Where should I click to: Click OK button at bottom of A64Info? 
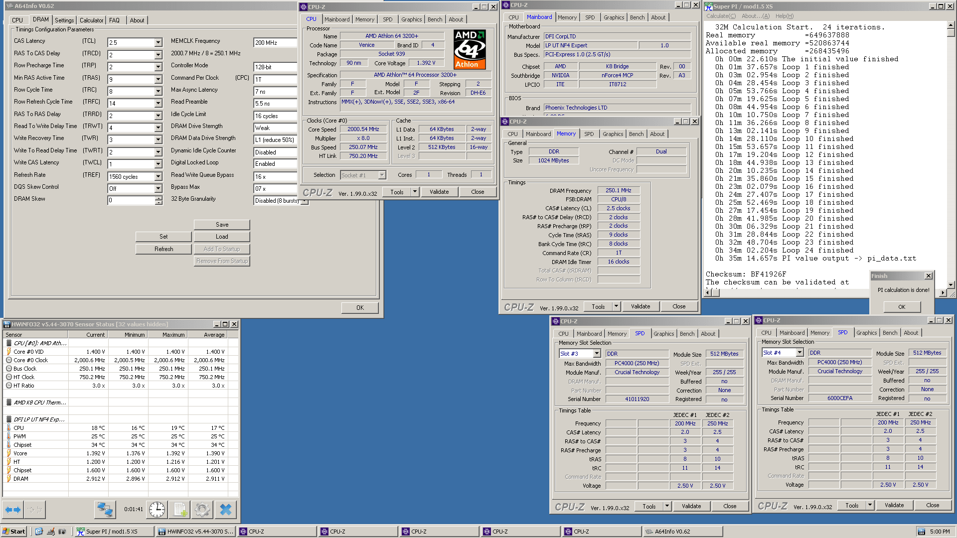[360, 308]
